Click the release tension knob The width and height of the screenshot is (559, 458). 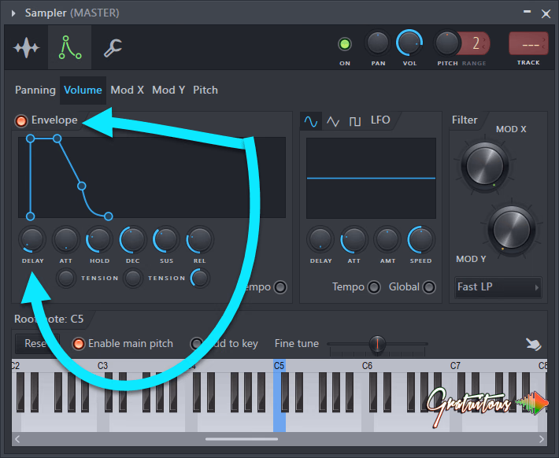[200, 278]
